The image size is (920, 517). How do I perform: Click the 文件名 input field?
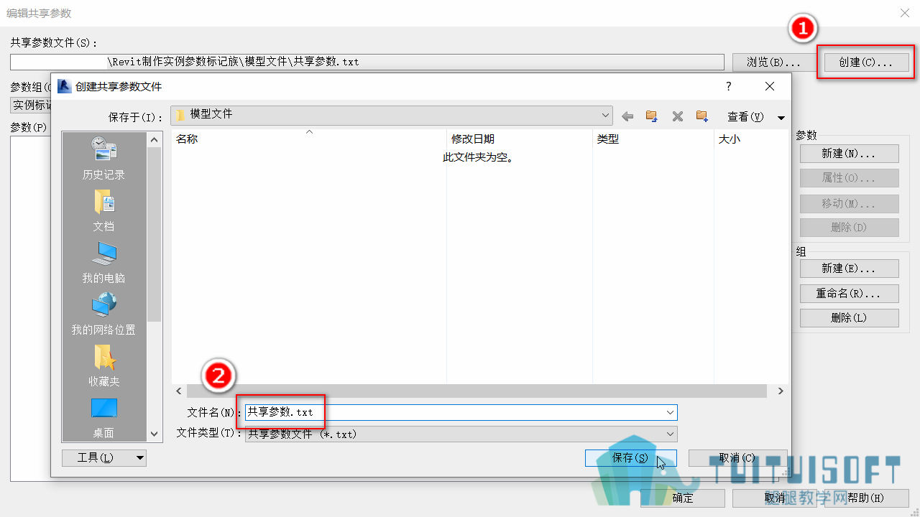[x=461, y=412]
